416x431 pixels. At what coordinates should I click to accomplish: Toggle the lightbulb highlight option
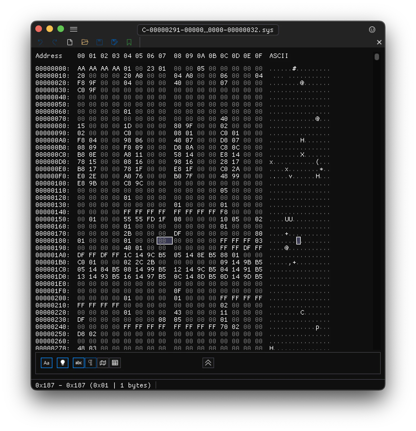coord(63,363)
